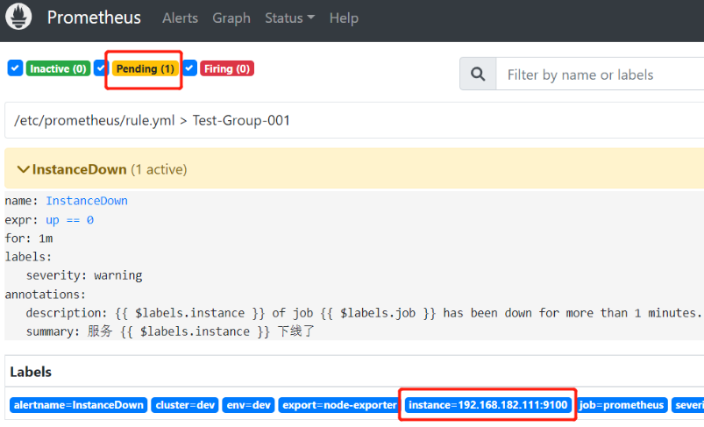The width and height of the screenshot is (704, 427).
Task: Click the cluster=dev label badge
Action: tap(185, 405)
